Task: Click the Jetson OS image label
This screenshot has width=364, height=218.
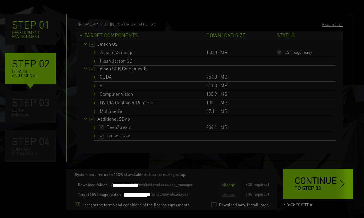Action: tap(117, 53)
